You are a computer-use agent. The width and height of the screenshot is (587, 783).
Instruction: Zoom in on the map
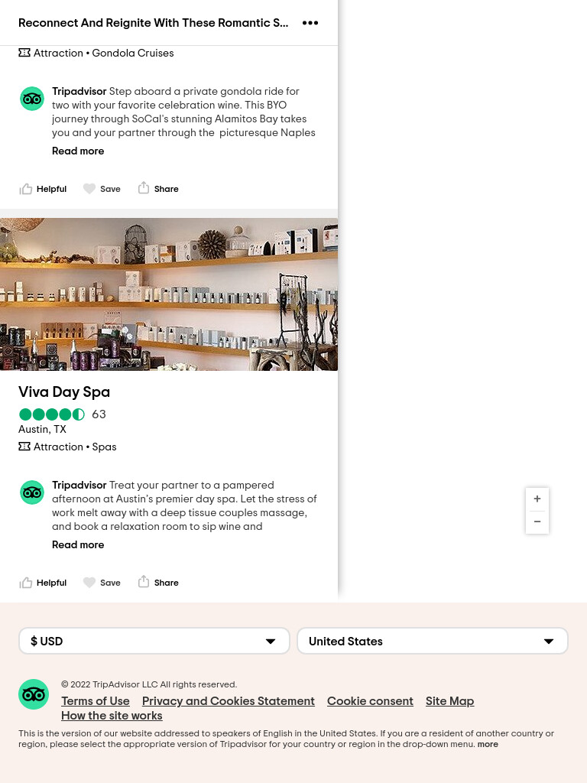[537, 499]
